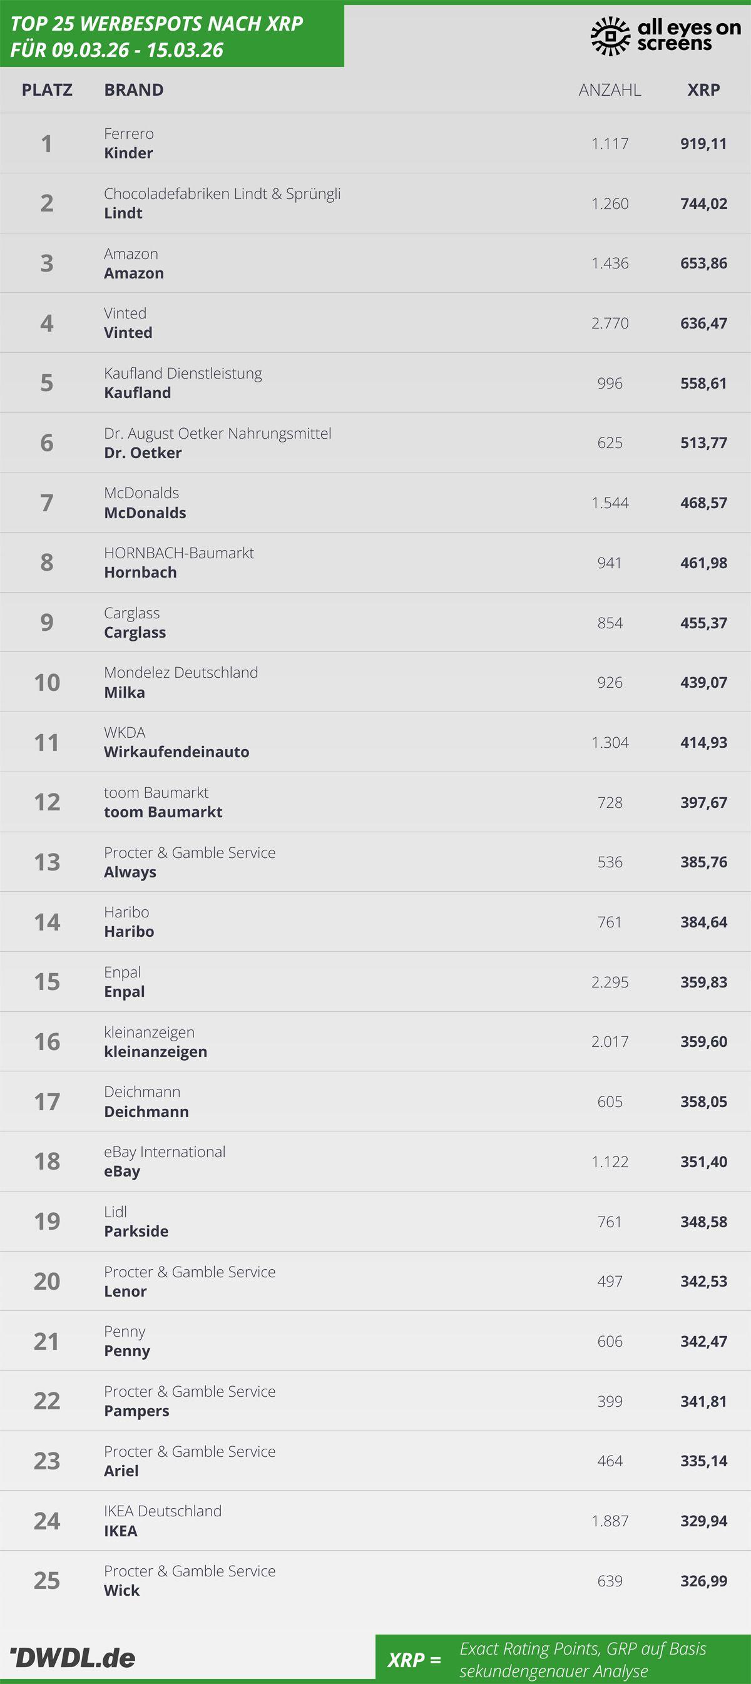Image resolution: width=751 pixels, height=1684 pixels.
Task: Select the BRAND column header
Action: pos(134,89)
